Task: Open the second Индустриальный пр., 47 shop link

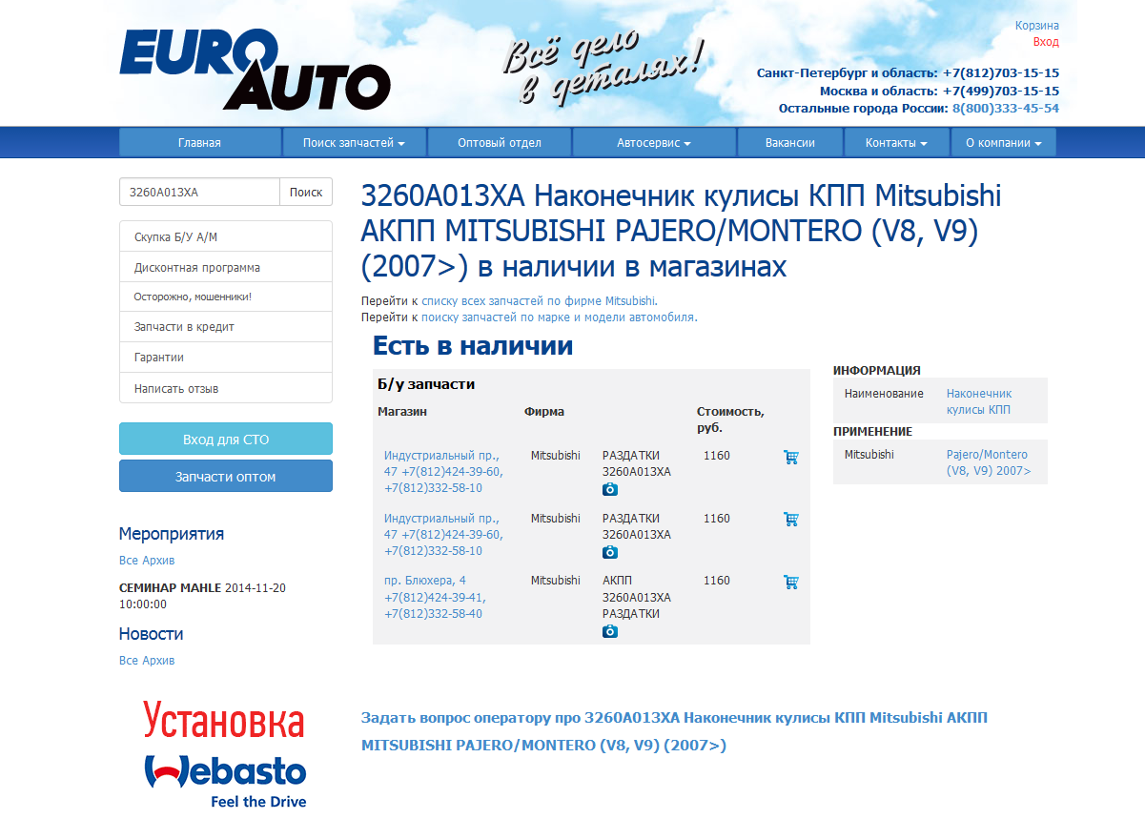Action: click(445, 535)
